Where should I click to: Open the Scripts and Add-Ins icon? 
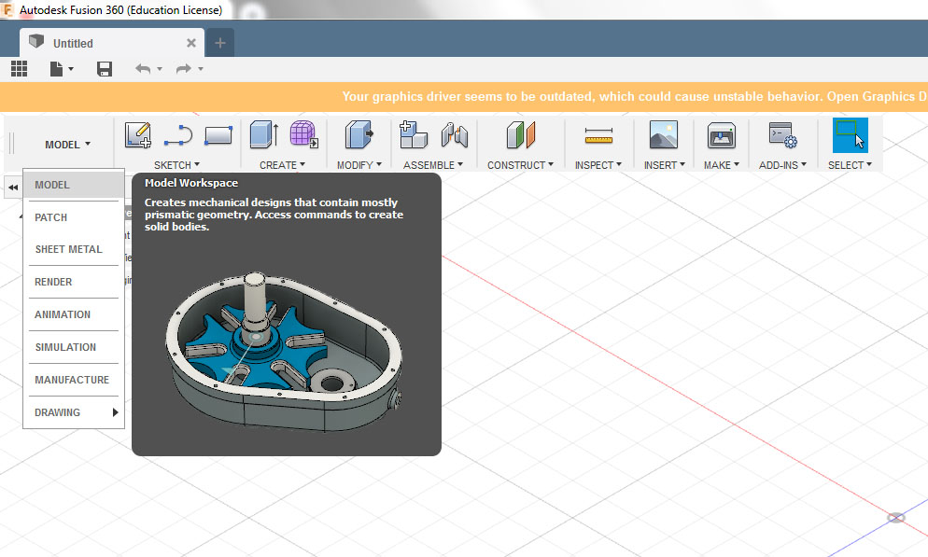coord(783,134)
